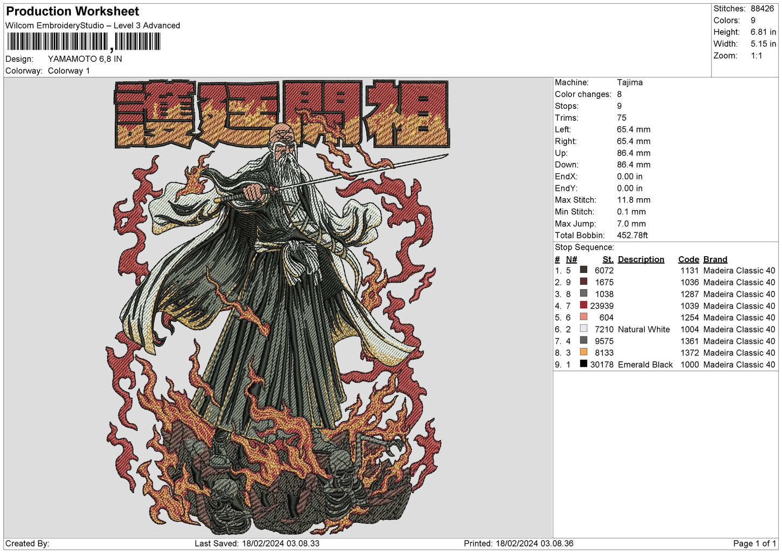The width and height of the screenshot is (782, 553).
Task: Select "Madeira Classic 40" in the code 1131 row
Action: coord(739,271)
